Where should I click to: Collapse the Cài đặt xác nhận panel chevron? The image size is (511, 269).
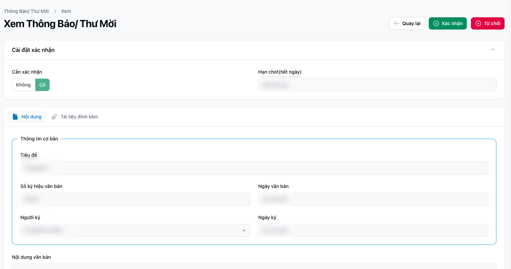[x=493, y=50]
